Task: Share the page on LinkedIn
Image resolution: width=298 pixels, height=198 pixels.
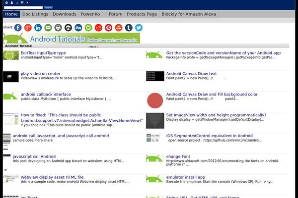Action: (x=38, y=28)
